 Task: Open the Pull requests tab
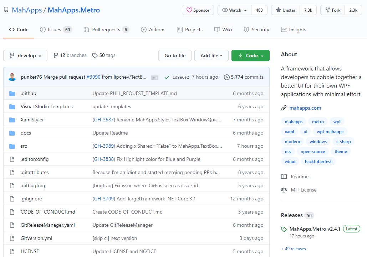click(107, 30)
